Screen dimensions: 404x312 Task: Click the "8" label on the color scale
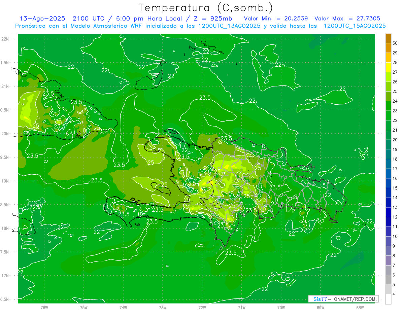[394, 256]
